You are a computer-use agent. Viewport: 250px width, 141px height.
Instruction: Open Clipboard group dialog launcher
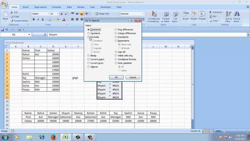coord(28,25)
